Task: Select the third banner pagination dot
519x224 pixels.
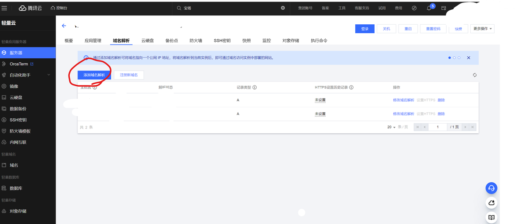Action: (x=459, y=58)
